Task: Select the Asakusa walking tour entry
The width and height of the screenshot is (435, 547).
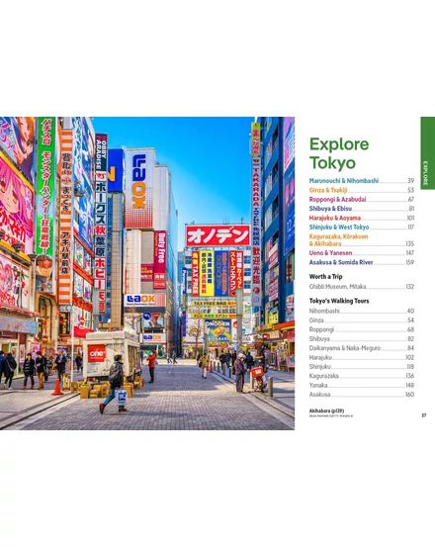Action: [362, 395]
